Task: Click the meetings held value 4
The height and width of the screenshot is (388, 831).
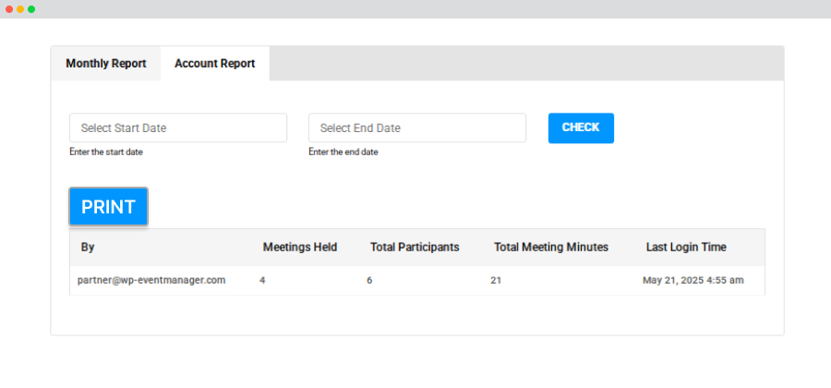Action: [x=262, y=281]
